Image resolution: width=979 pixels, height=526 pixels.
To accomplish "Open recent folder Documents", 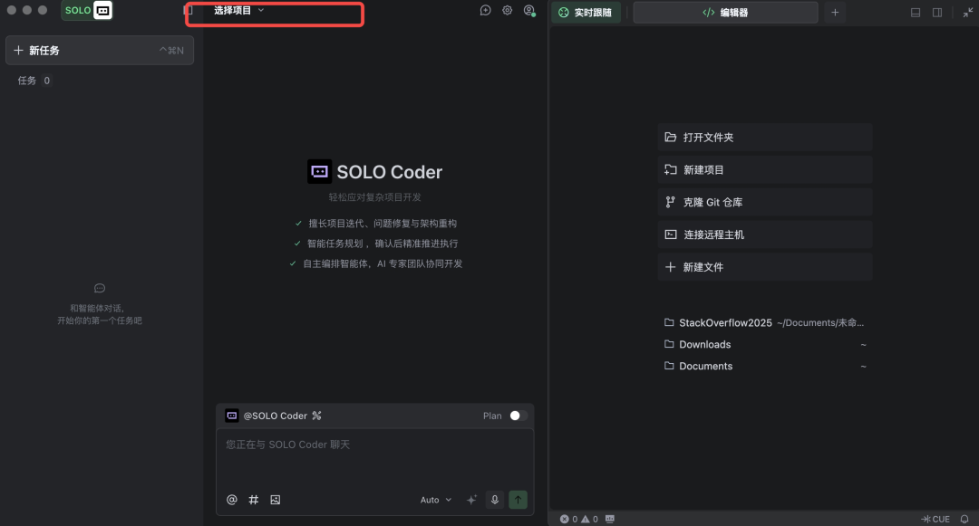I will tap(765, 367).
